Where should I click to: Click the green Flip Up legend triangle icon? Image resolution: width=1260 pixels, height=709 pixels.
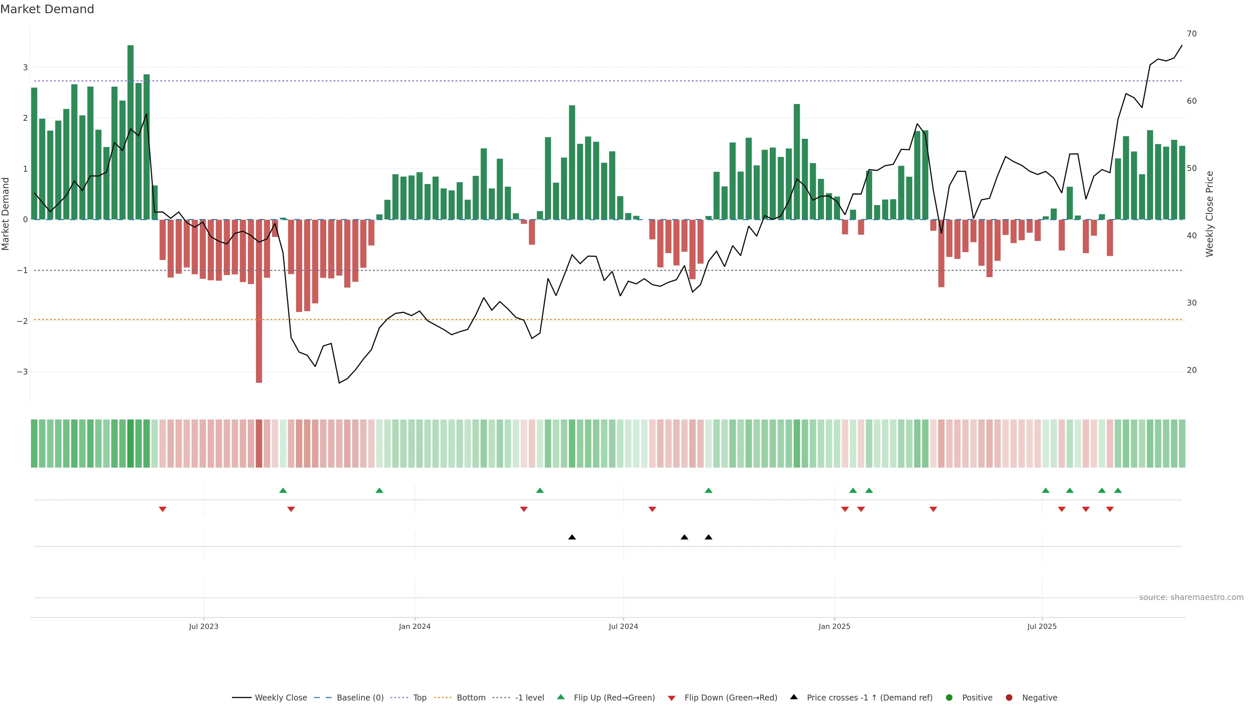click(560, 697)
